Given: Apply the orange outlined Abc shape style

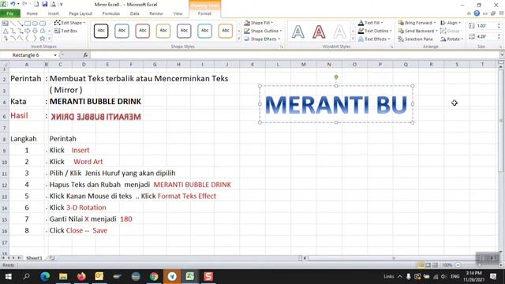Looking at the screenshot, I should click(226, 31).
